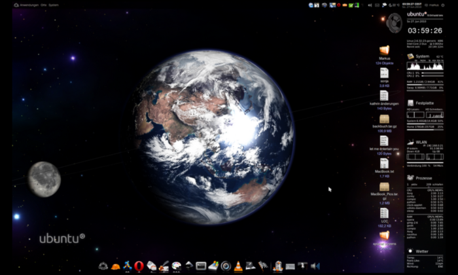Click the green checkmark tray icon

[x=351, y=5]
